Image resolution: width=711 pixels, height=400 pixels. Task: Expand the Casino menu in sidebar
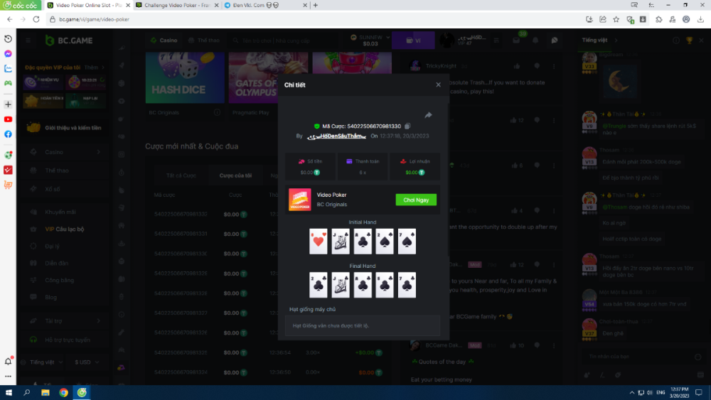point(101,151)
